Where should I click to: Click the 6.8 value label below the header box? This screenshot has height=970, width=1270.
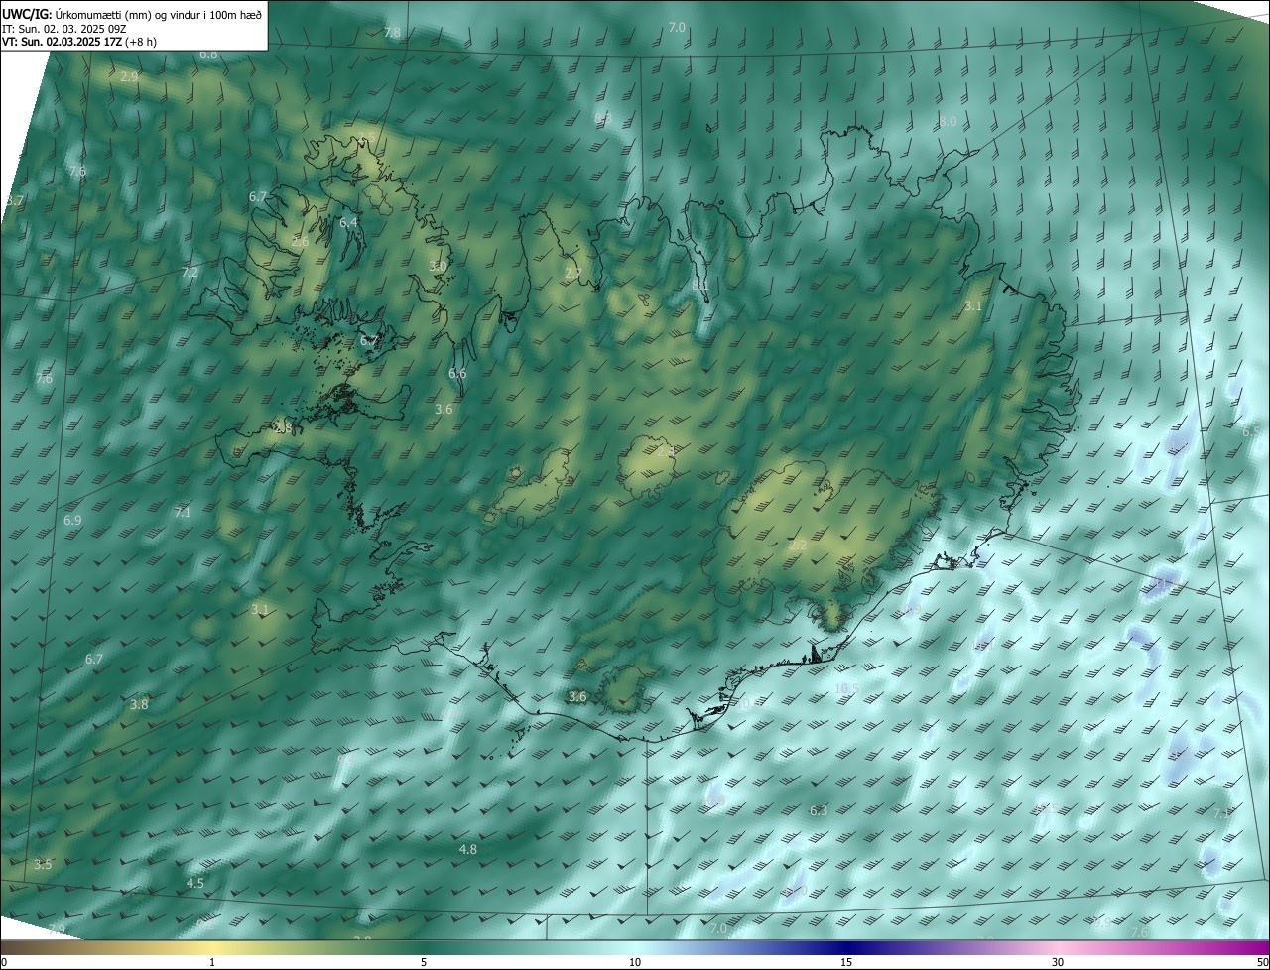208,54
